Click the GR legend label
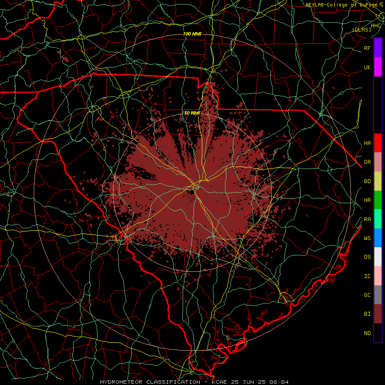This screenshot has width=385, height=385. pos(367,162)
